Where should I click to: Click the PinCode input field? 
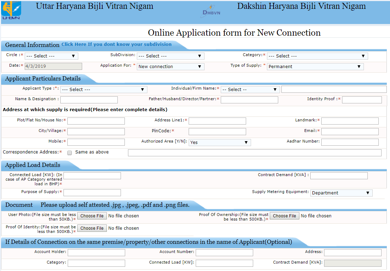tap(217, 131)
